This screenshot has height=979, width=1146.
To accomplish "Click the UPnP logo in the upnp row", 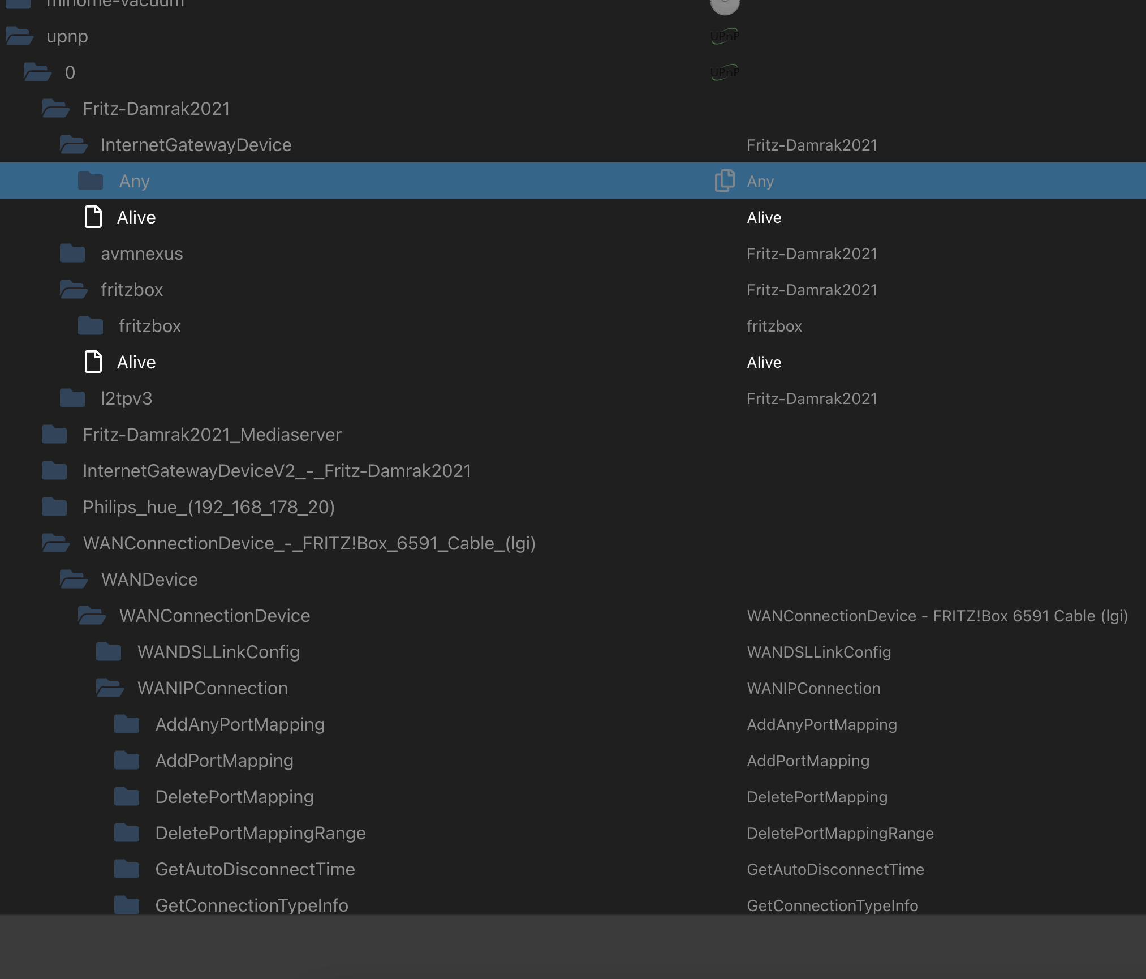I will point(725,36).
